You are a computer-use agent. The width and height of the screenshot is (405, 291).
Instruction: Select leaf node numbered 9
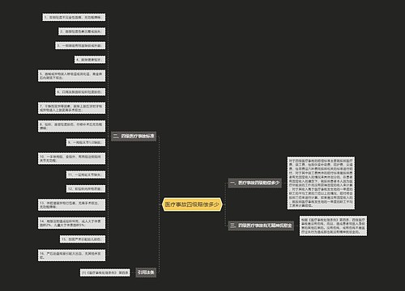[x=86, y=142]
